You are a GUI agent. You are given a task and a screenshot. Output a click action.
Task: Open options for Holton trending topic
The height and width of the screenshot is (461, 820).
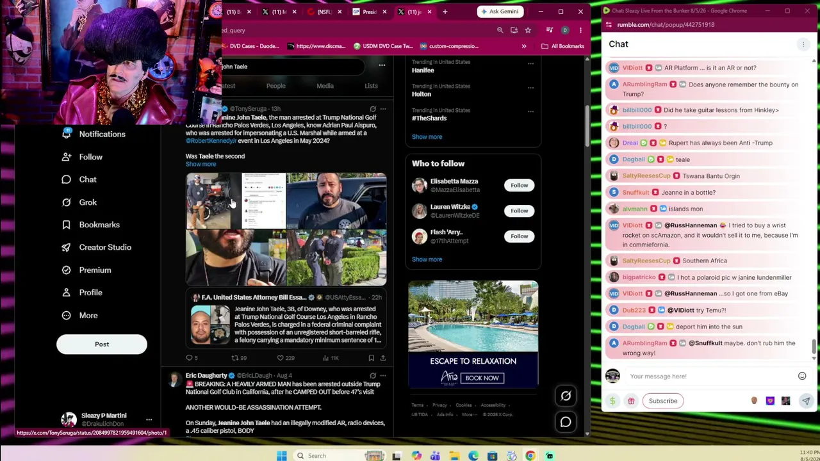click(x=530, y=87)
